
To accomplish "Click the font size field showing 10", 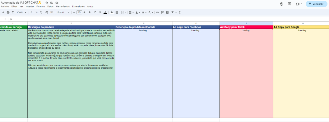I will click(x=79, y=12).
